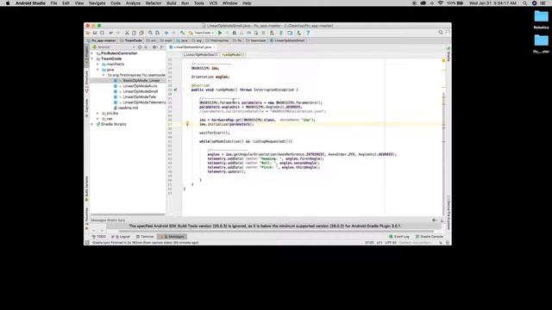Collapse the TeamCode module
The height and width of the screenshot is (310, 552).
point(92,59)
